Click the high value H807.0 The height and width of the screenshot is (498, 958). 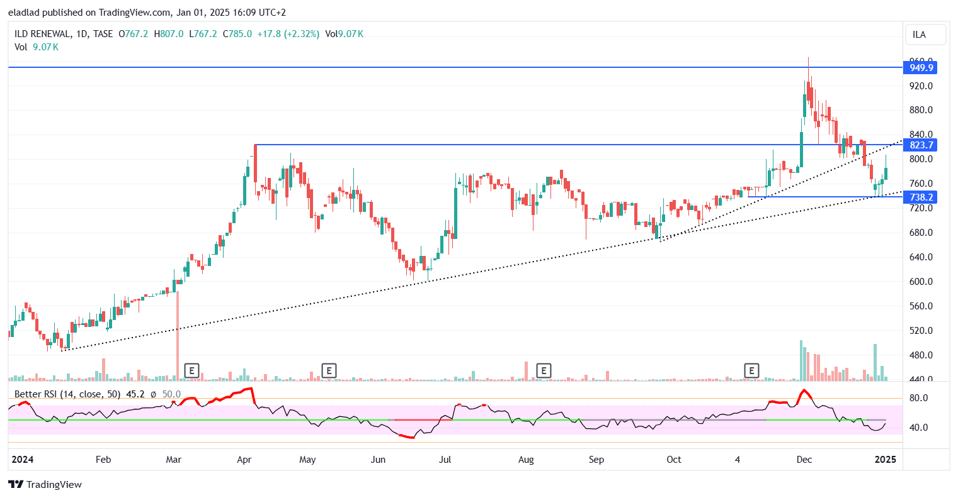(169, 34)
